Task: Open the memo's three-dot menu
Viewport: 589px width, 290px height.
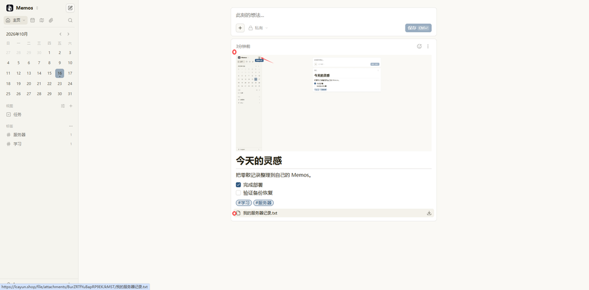Action: (x=428, y=47)
